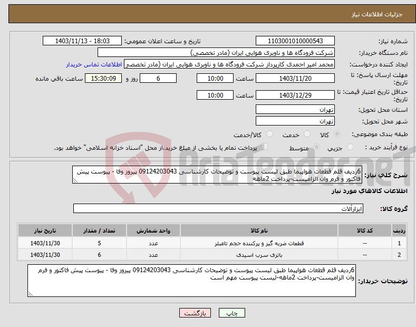
Task: Click the price validity date 1403/12/29
Action: (295, 95)
